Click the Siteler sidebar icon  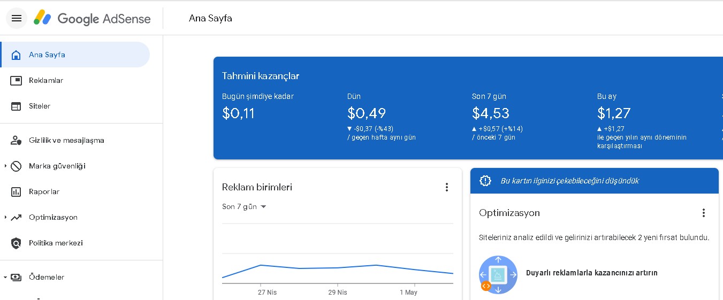pos(16,106)
